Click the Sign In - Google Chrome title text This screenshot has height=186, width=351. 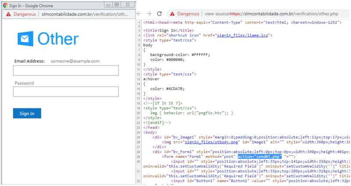coord(31,6)
